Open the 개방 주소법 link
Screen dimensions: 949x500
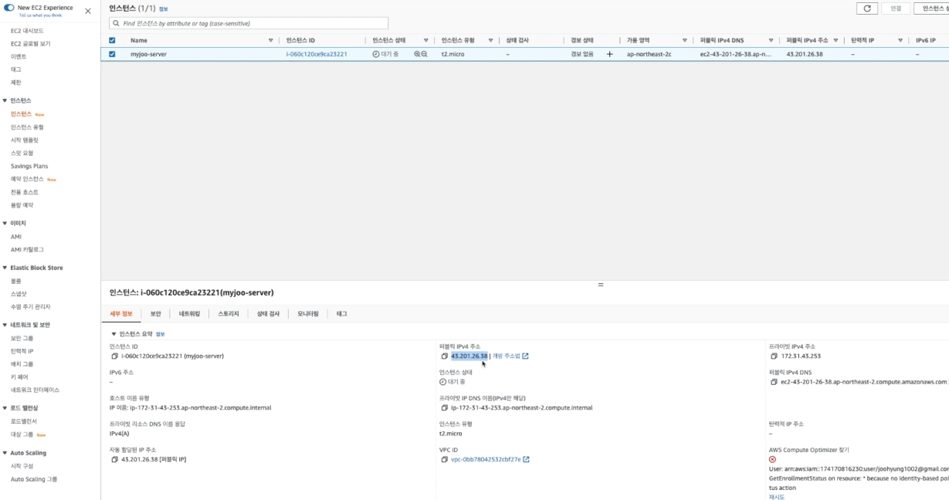[x=507, y=356]
